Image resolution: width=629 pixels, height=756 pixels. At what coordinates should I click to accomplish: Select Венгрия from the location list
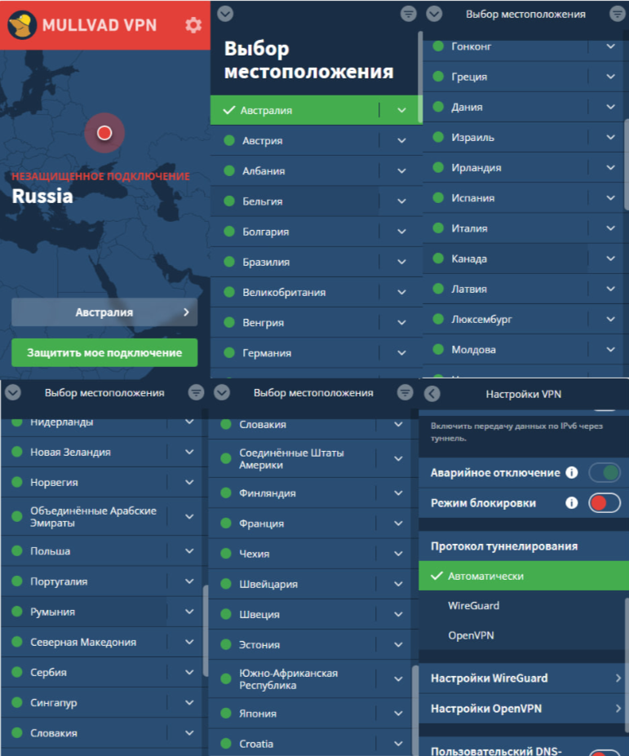tap(295, 323)
